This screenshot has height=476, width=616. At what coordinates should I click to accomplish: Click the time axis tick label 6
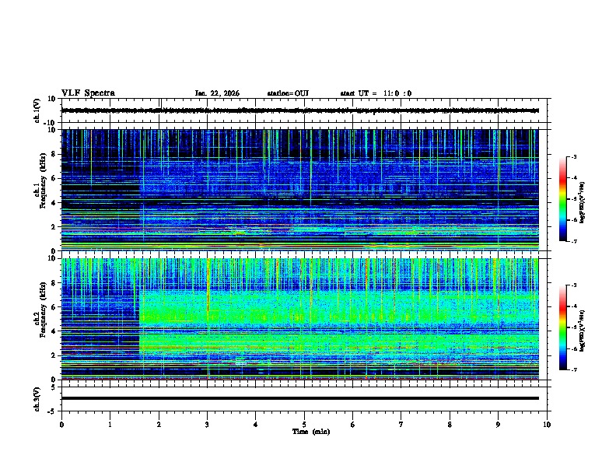[353, 425]
